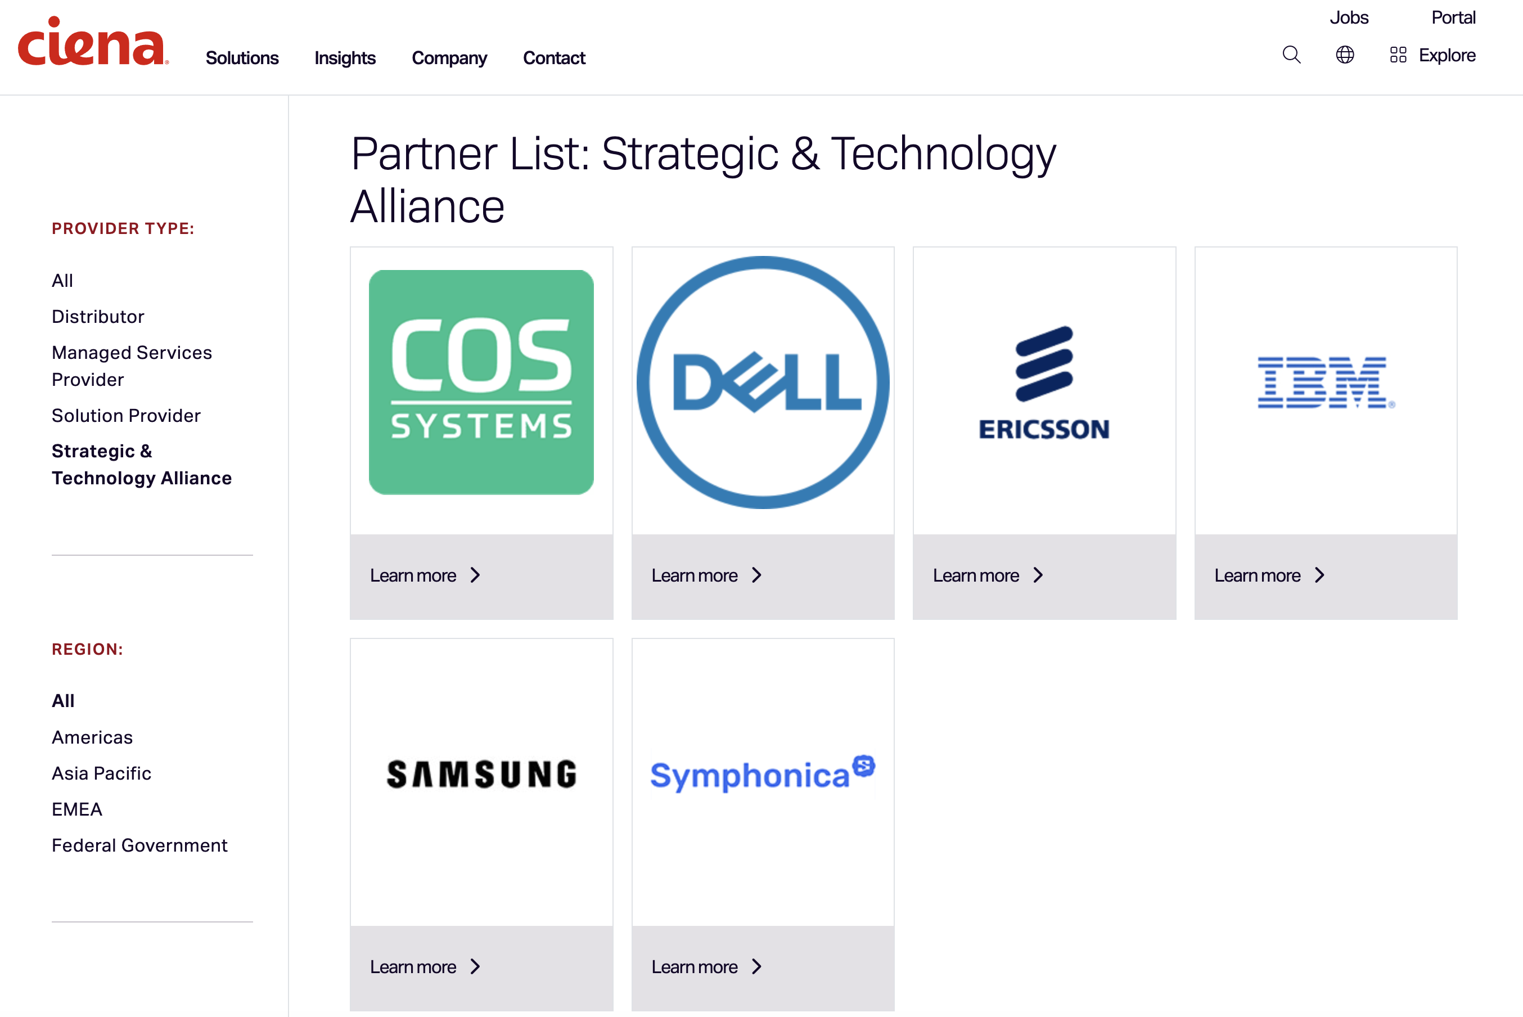
Task: Click Learn more under Ericsson
Action: pos(976,575)
